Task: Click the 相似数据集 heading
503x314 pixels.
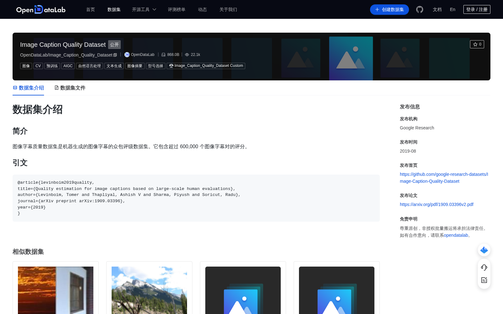Action: point(28,252)
